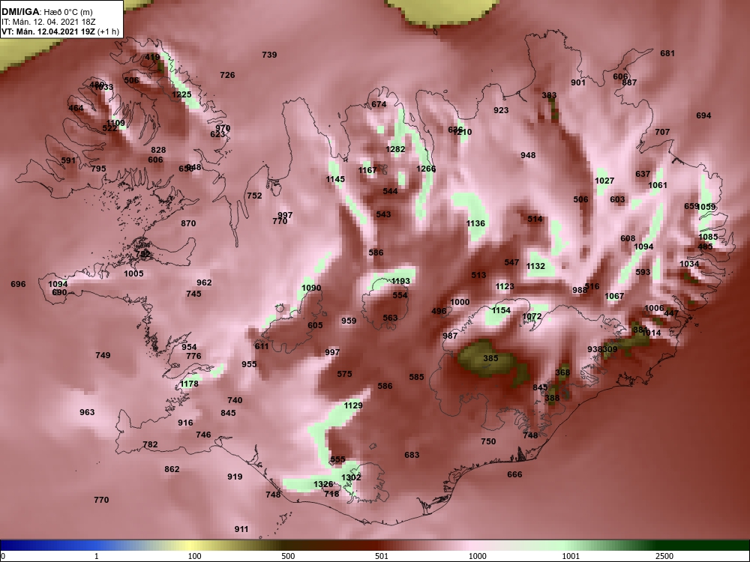
Task: Select the 1326 value near the south coast
Action: (x=323, y=485)
